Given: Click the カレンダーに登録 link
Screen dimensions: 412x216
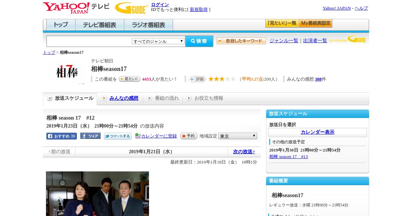Looking at the screenshot, I should pyautogui.click(x=159, y=136).
